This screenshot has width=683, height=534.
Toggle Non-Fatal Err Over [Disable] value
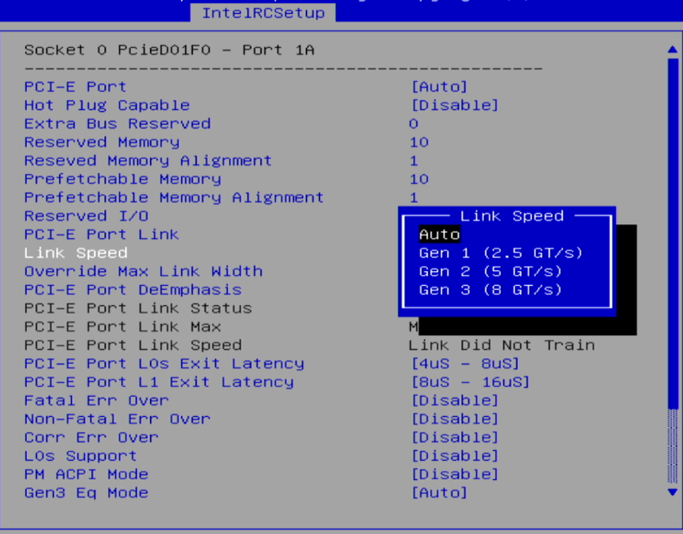click(x=455, y=418)
